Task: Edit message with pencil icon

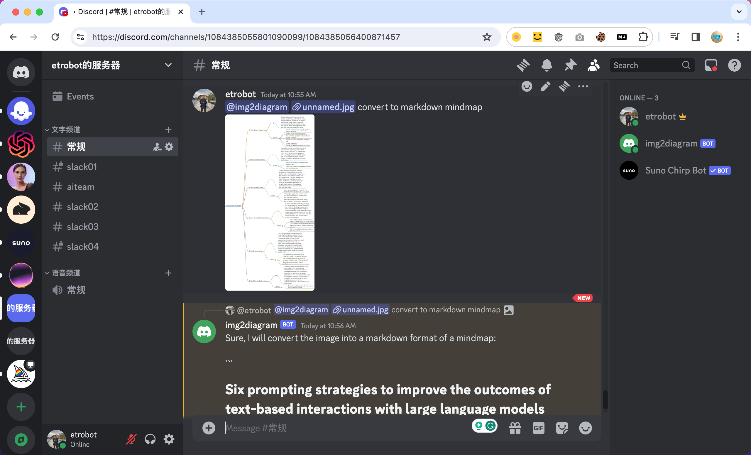Action: point(546,87)
